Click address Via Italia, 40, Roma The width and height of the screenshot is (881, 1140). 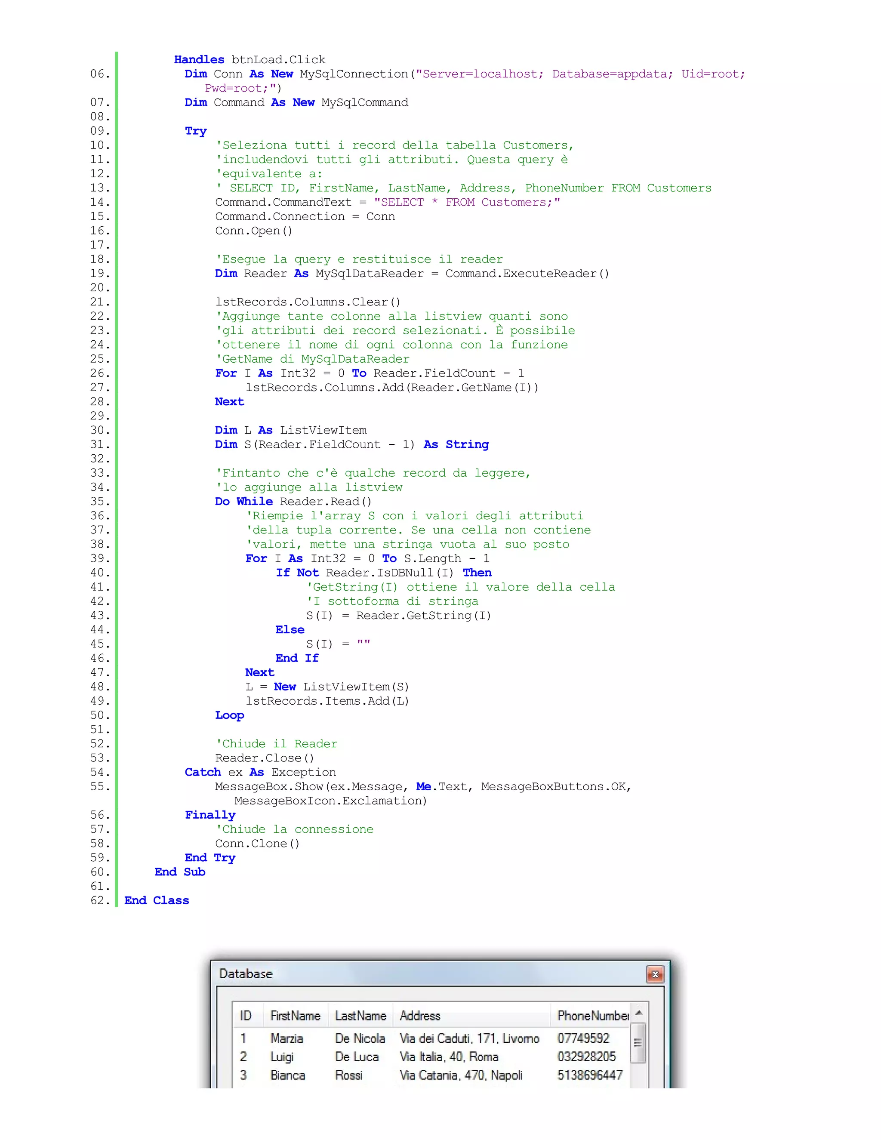[x=449, y=1057]
